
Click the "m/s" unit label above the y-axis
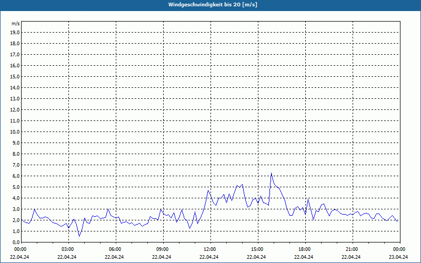pyautogui.click(x=16, y=24)
